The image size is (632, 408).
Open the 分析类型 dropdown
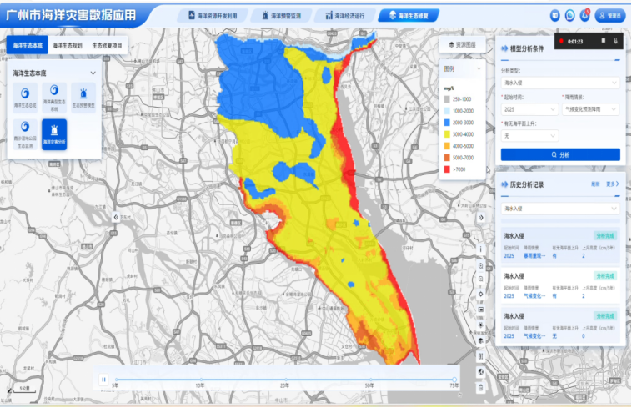[559, 83]
